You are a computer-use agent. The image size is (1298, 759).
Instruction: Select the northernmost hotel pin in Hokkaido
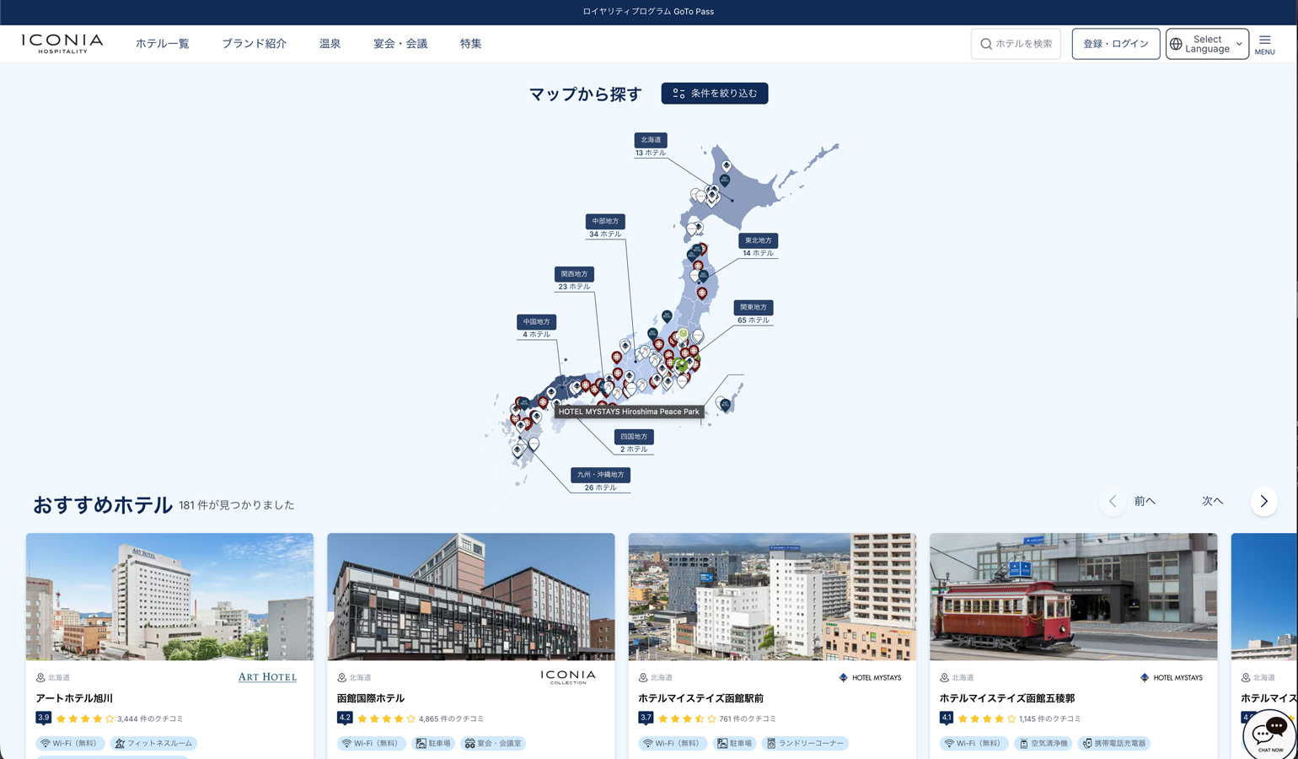(727, 166)
